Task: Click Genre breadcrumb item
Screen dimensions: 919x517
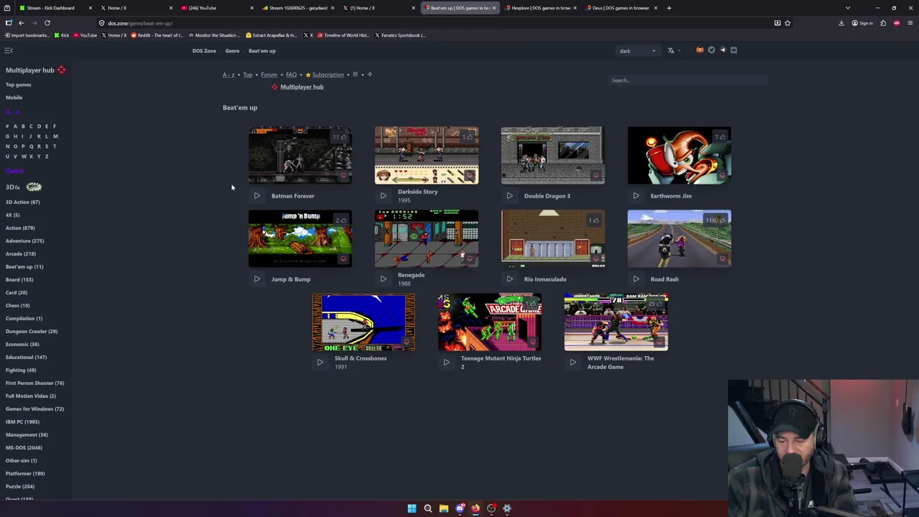Action: [x=232, y=51]
